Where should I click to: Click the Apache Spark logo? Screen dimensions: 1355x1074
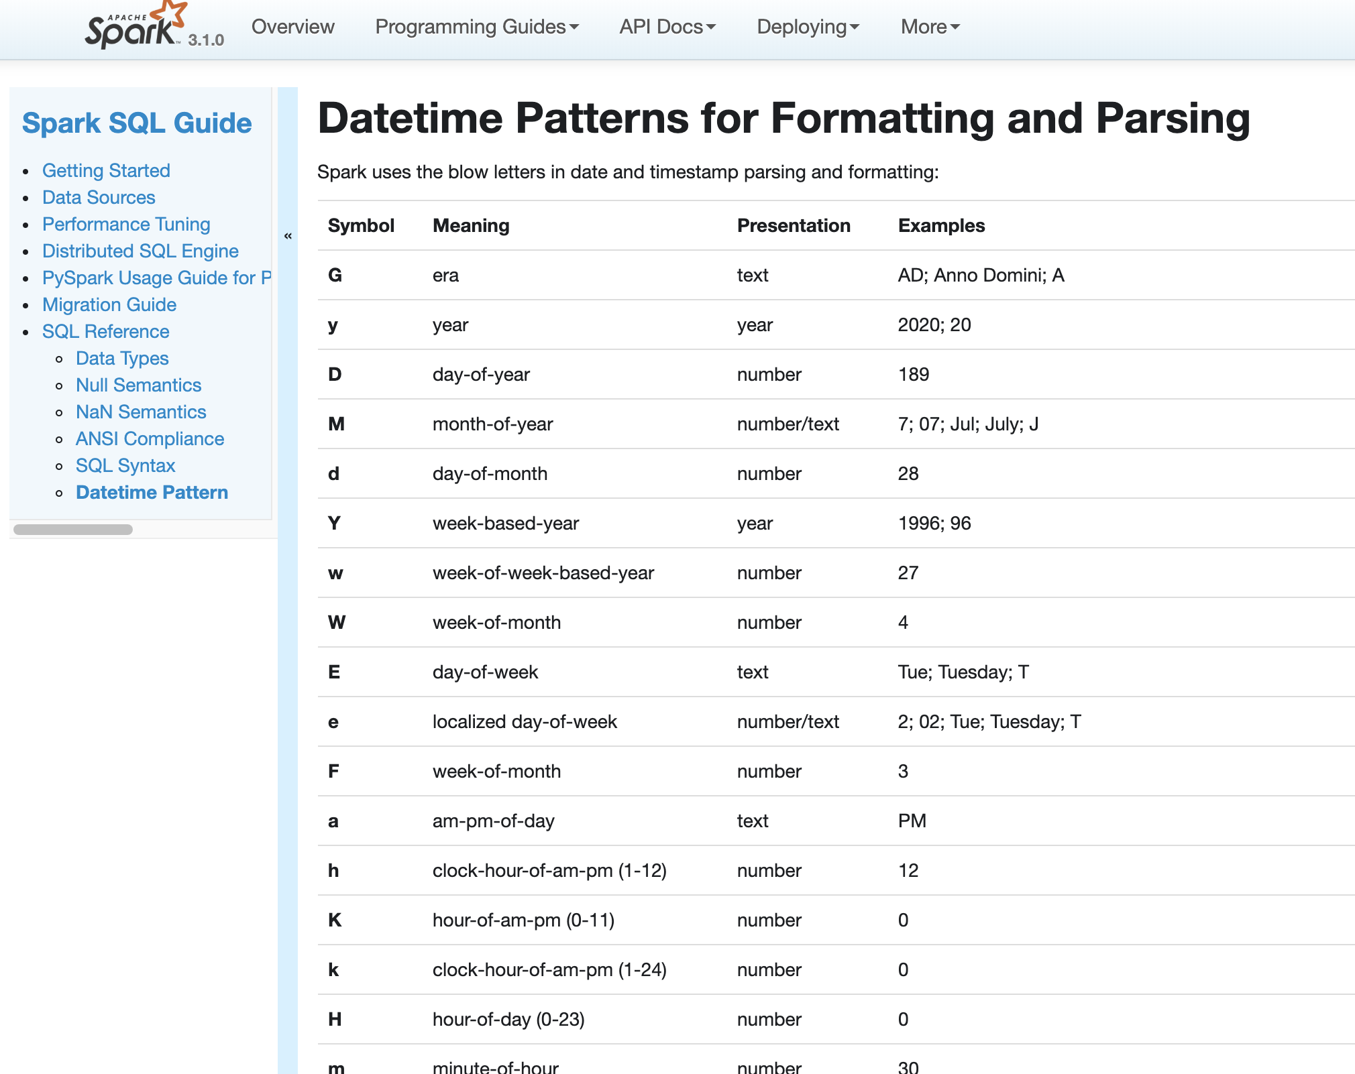pos(136,25)
